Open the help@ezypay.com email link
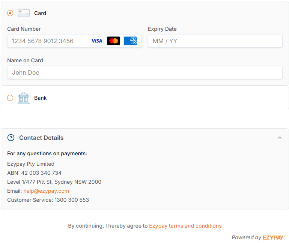Screen dimensions: 289x243 pos(46,191)
